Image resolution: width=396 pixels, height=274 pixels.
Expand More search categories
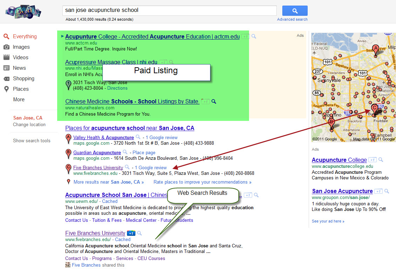19,100
